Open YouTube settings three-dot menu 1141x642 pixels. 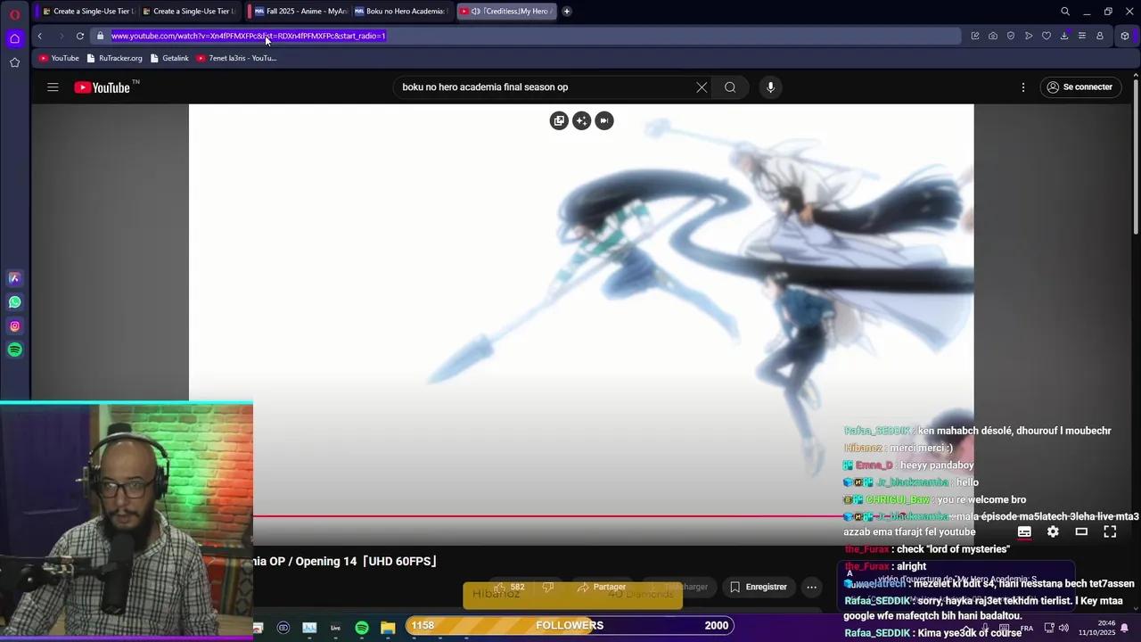1023,87
